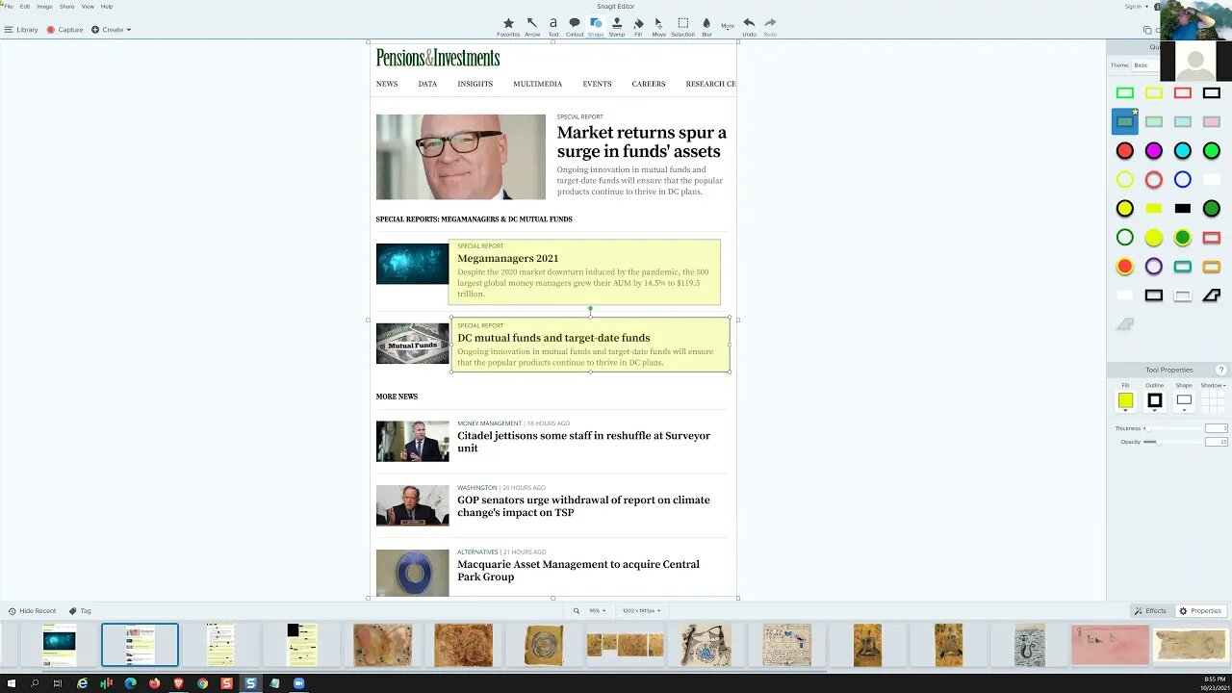Select the black square thumbnail in tray

(x=301, y=645)
